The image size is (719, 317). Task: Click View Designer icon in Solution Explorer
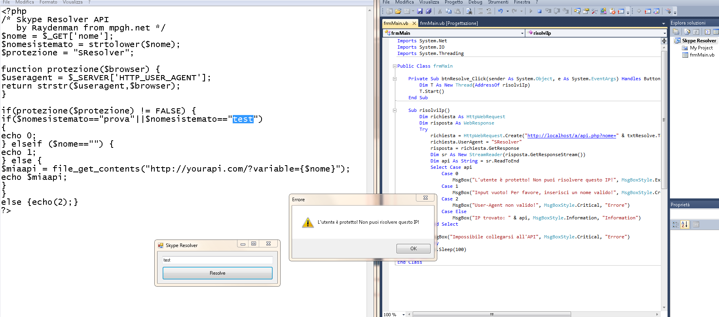[x=715, y=32]
